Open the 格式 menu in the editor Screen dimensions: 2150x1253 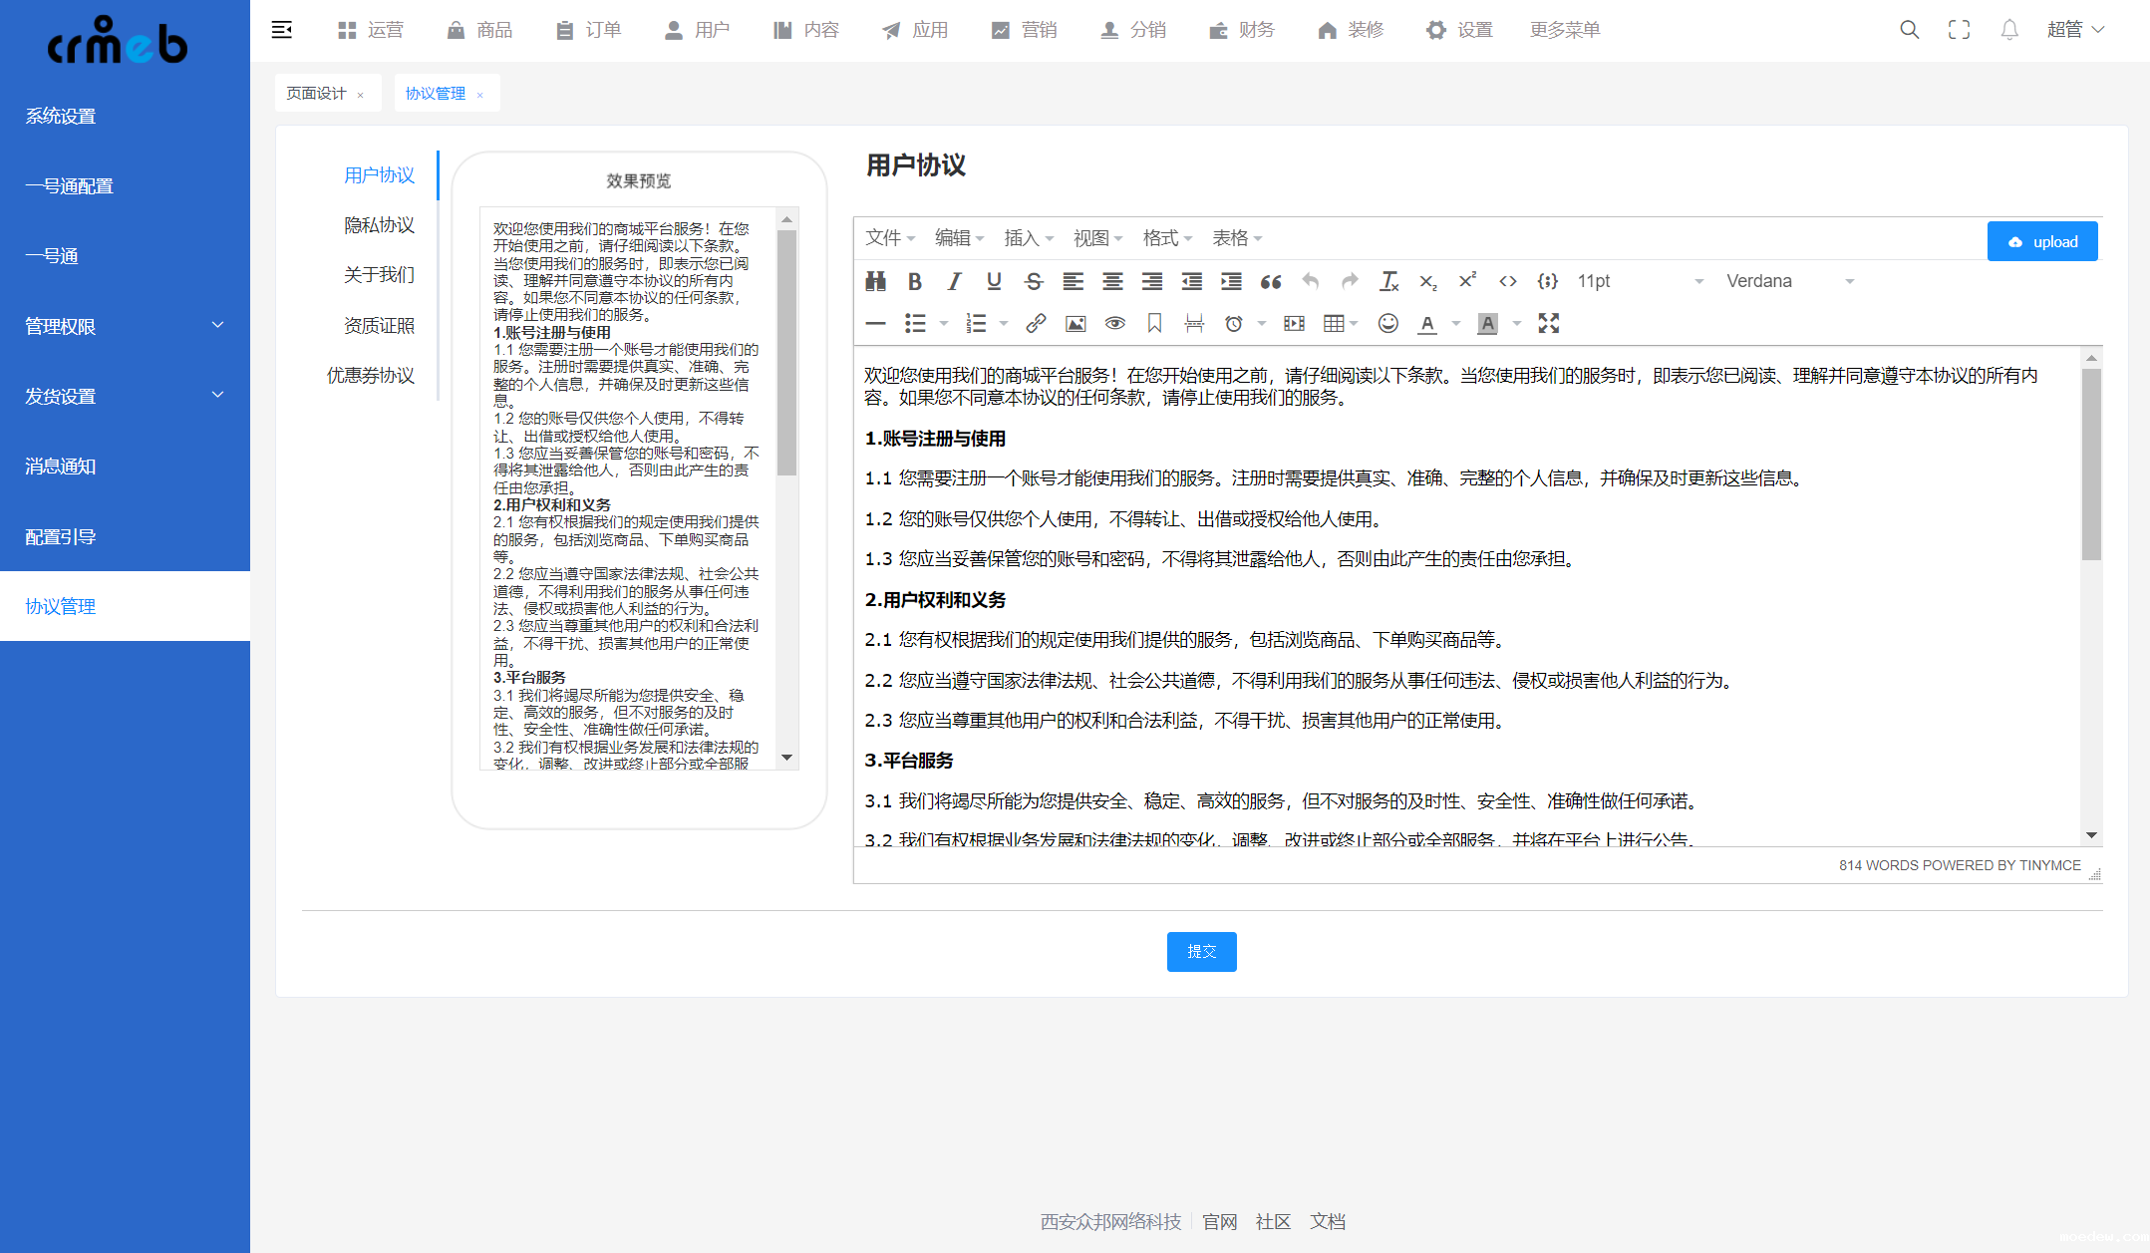(1166, 238)
